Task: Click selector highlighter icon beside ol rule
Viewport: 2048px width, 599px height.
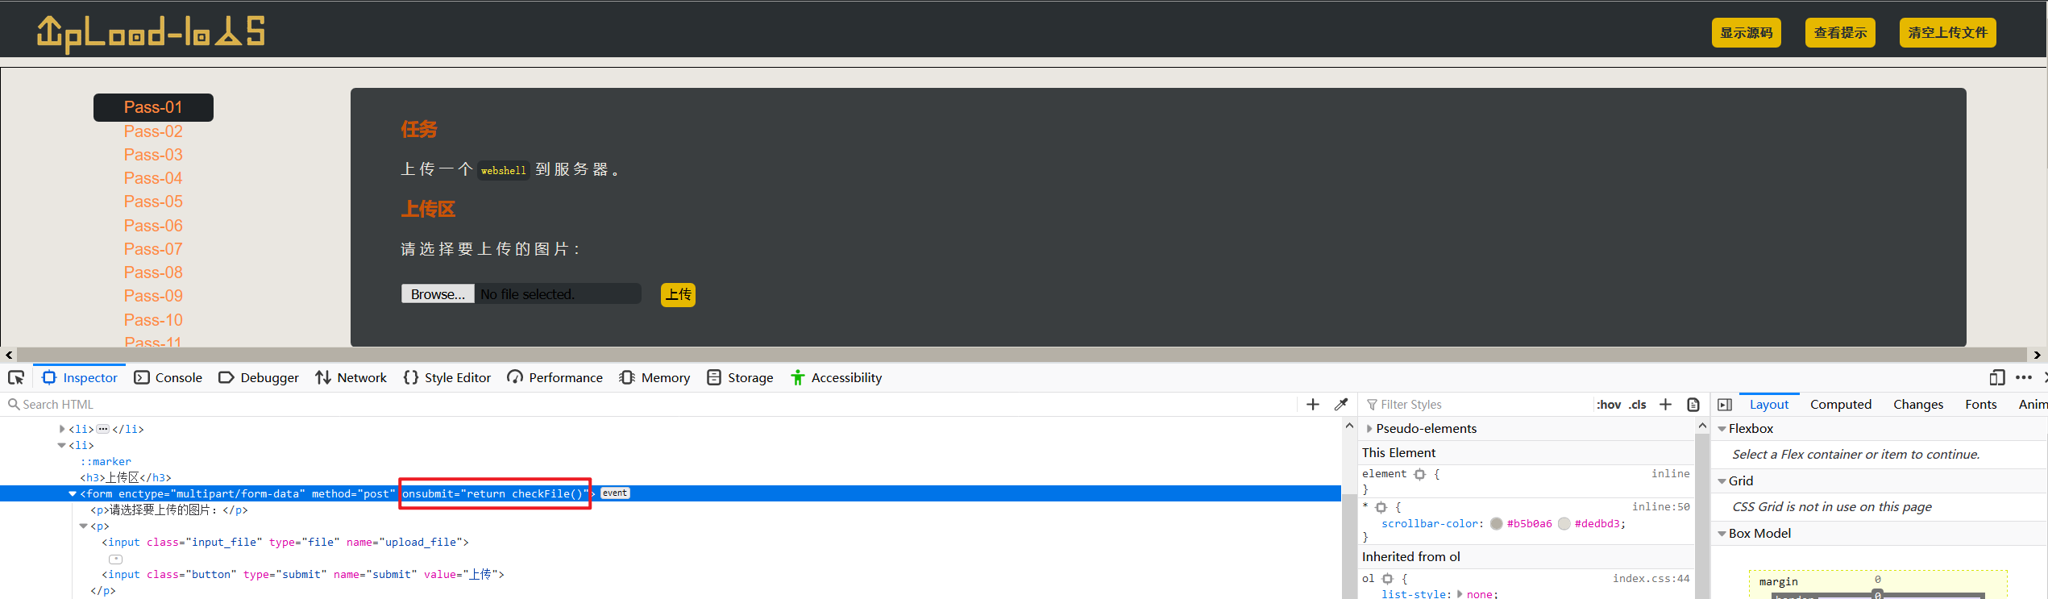Action: 1387,578
